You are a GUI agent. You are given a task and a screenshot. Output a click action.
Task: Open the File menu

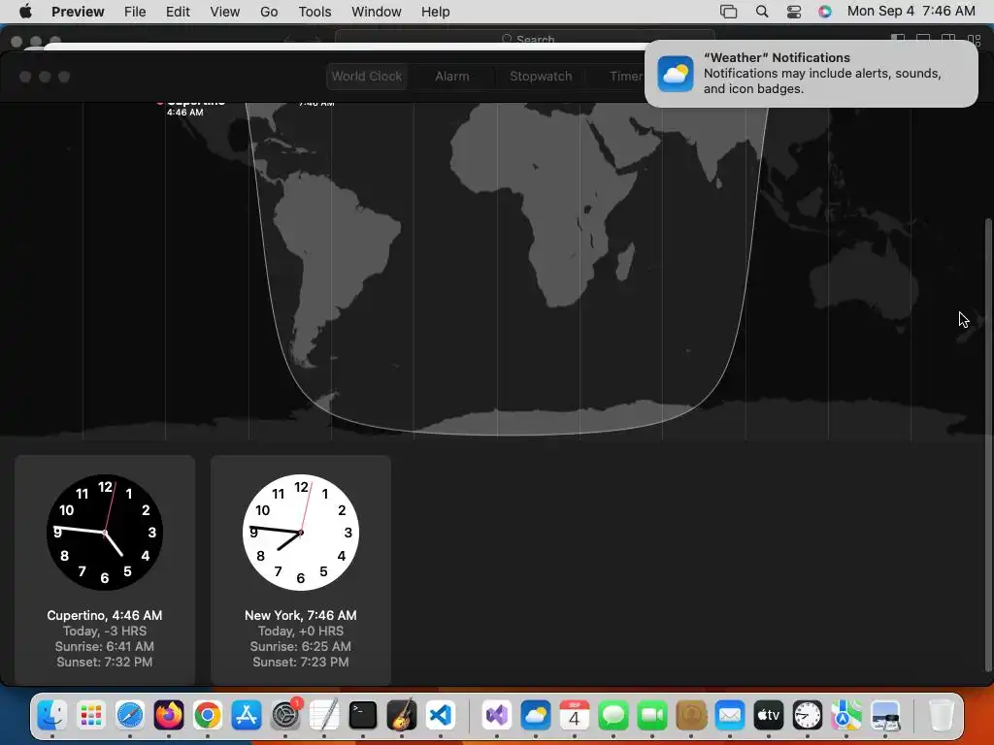click(x=135, y=12)
